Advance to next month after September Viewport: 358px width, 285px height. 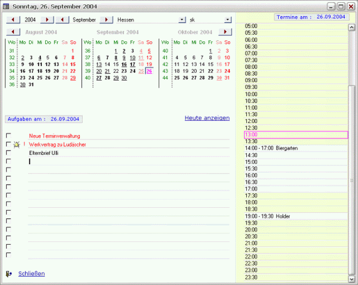[x=106, y=20]
